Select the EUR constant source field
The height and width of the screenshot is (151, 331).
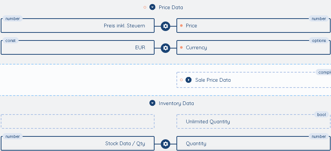click(x=78, y=47)
